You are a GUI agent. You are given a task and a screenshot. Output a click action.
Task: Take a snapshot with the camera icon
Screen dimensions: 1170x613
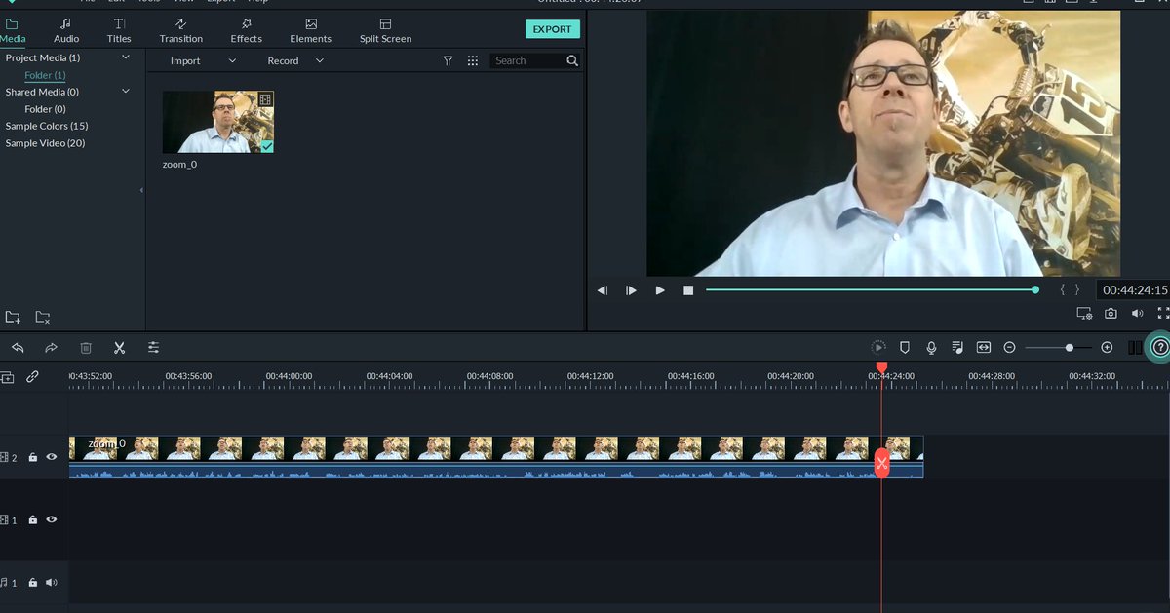point(1111,312)
